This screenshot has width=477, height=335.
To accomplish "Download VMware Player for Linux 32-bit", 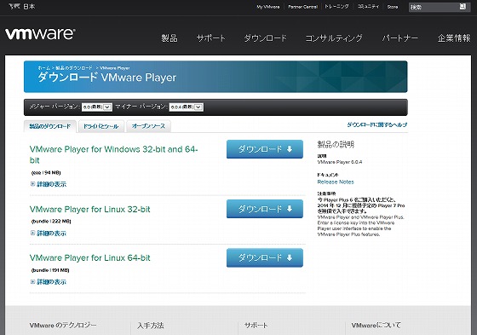I will (x=265, y=209).
